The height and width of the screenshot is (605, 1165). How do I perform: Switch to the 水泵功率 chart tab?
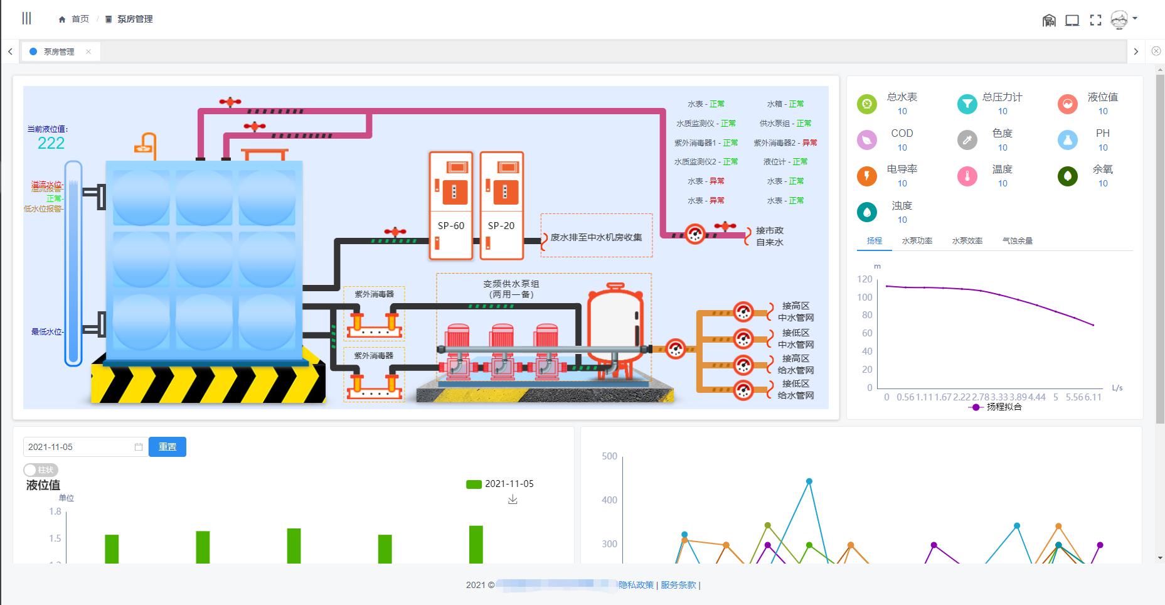click(917, 240)
